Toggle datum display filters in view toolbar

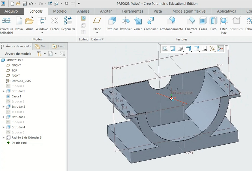point(212,49)
